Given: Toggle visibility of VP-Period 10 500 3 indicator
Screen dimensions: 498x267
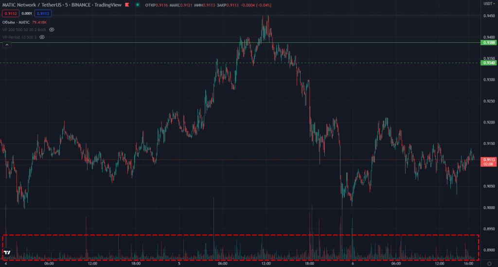Looking at the screenshot, I should point(42,37).
